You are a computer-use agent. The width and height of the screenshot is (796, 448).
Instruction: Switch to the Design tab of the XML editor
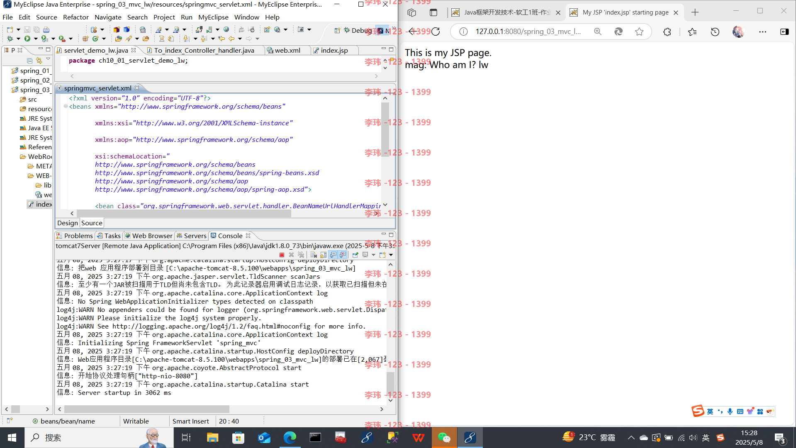(68, 223)
